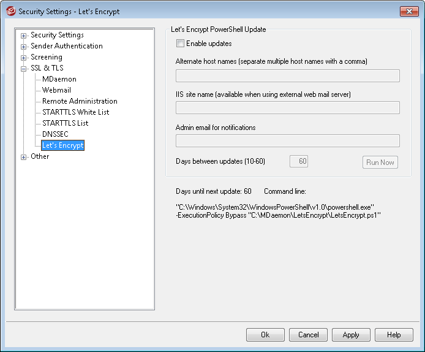Image resolution: width=425 pixels, height=352 pixels.
Task: Open Remote Administration settings
Action: click(x=80, y=101)
